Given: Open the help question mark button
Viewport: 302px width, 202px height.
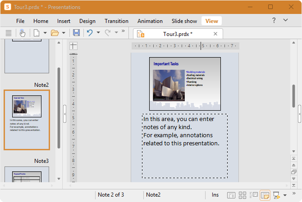Looking at the screenshot, I should click(x=274, y=20).
